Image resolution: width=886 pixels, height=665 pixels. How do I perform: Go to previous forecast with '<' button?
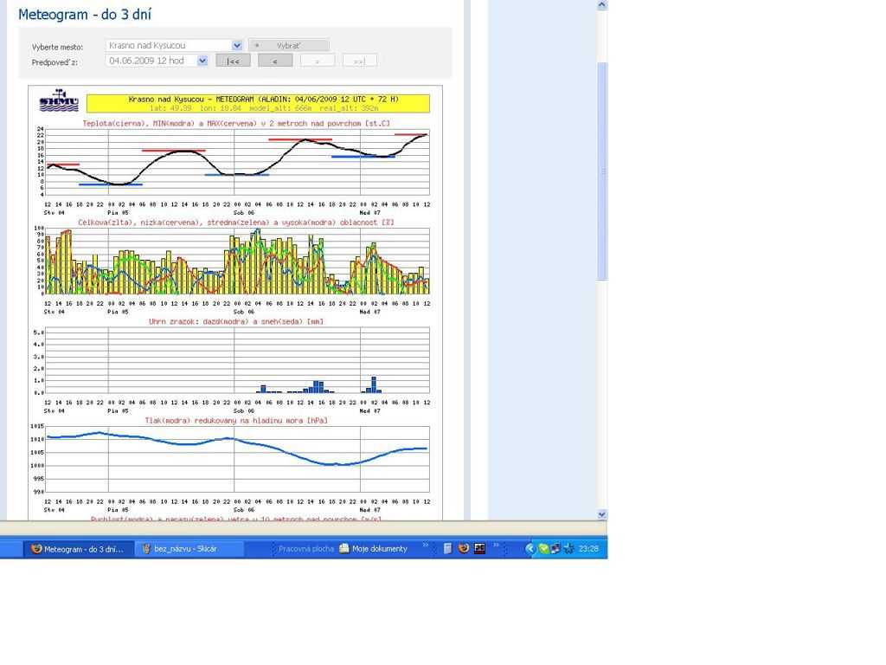pyautogui.click(x=275, y=61)
